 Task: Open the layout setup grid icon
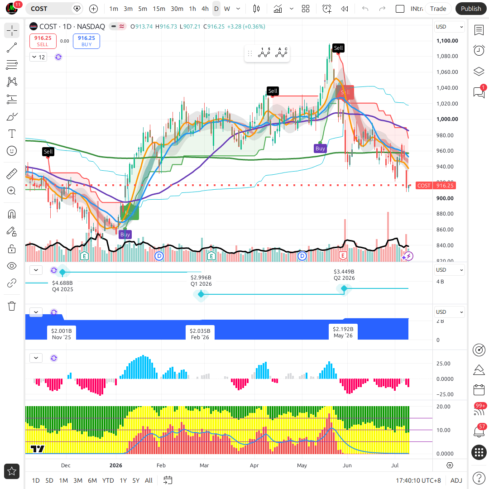pos(306,9)
